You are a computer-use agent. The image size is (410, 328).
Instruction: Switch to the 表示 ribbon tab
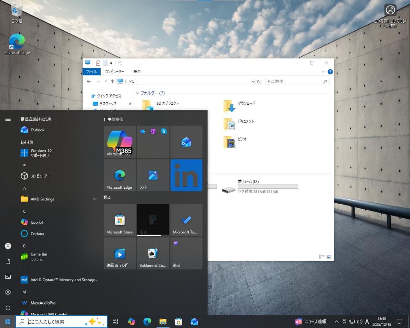click(137, 71)
